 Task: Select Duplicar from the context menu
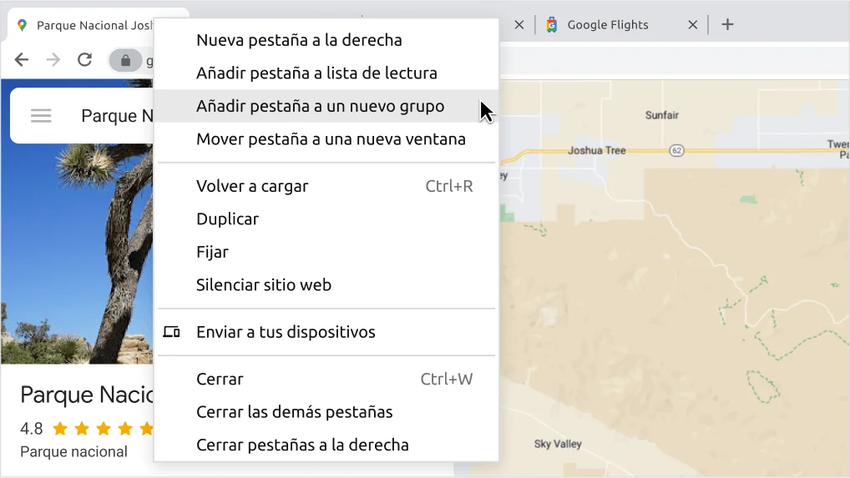click(x=326, y=219)
